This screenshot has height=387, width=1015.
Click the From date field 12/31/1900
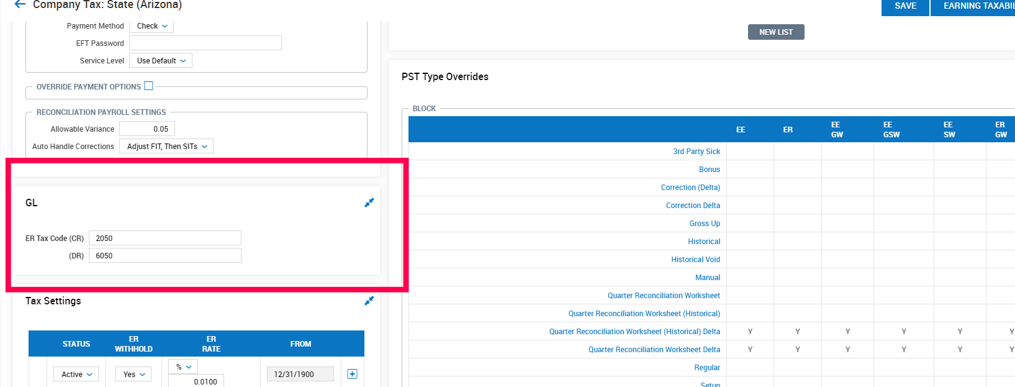tap(300, 374)
